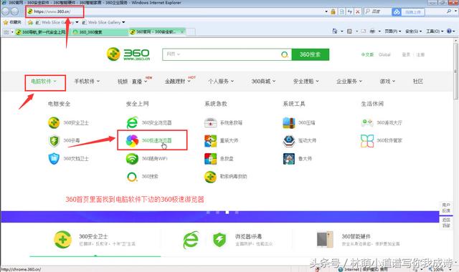Click the page vertical scrollbar thumb
This screenshot has width=459, height=272.
456,72
